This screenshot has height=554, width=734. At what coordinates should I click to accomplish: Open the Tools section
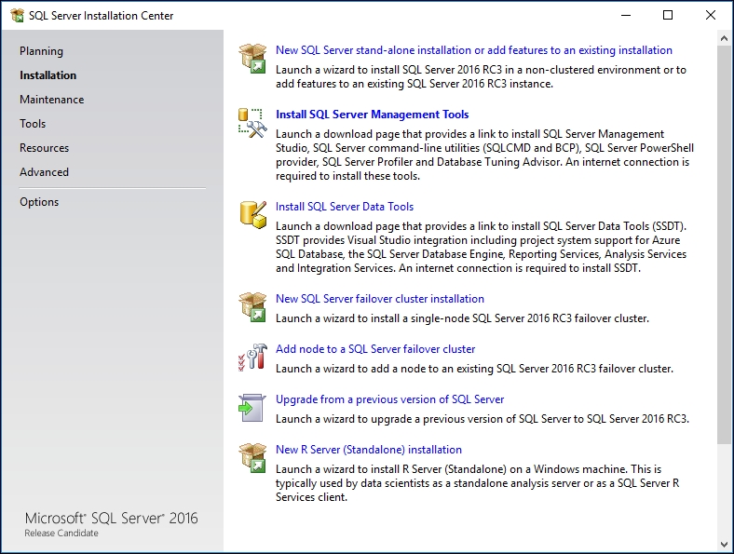tap(33, 124)
